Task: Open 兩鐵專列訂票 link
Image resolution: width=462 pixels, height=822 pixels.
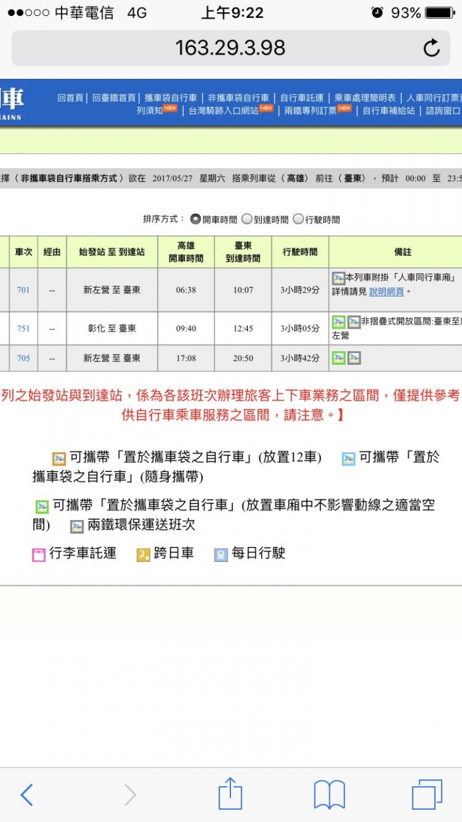Action: tap(311, 110)
